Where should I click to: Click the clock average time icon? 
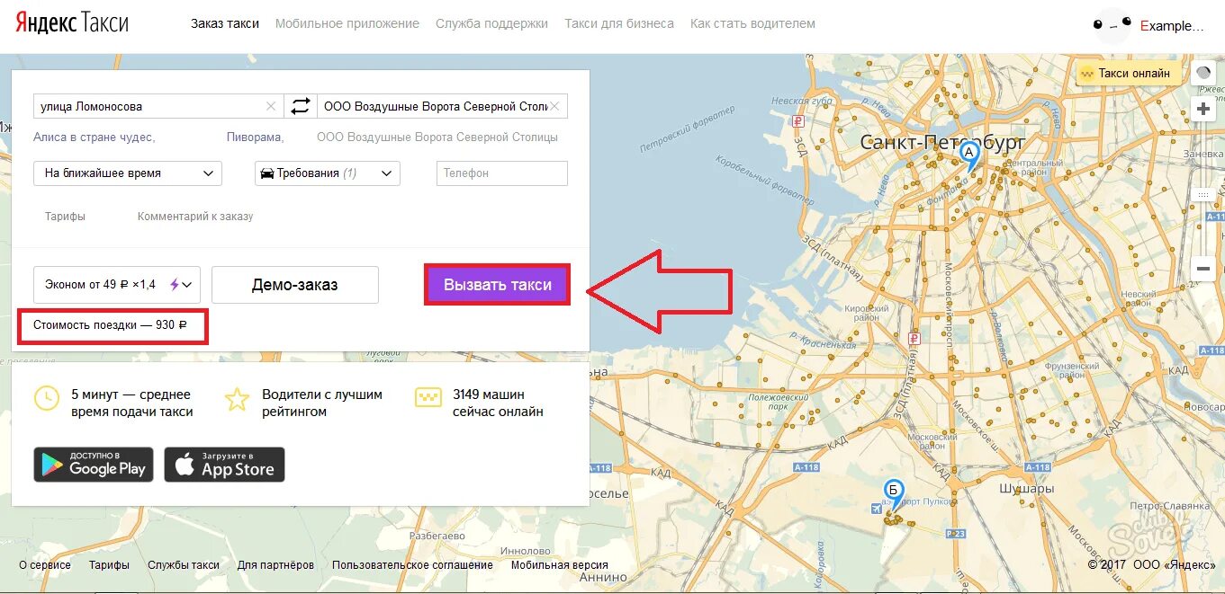pyautogui.click(x=46, y=398)
